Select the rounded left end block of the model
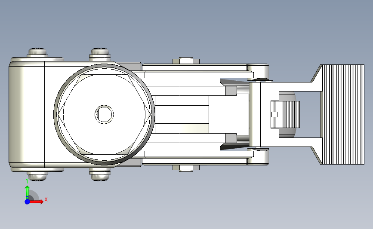The image size is (373, 229). click(27, 114)
